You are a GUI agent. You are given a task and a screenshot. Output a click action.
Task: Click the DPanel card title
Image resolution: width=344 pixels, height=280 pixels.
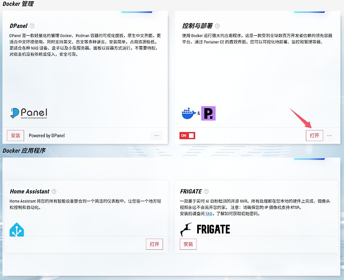(18, 26)
